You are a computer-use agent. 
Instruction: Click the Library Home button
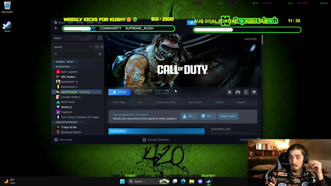(x=75, y=38)
